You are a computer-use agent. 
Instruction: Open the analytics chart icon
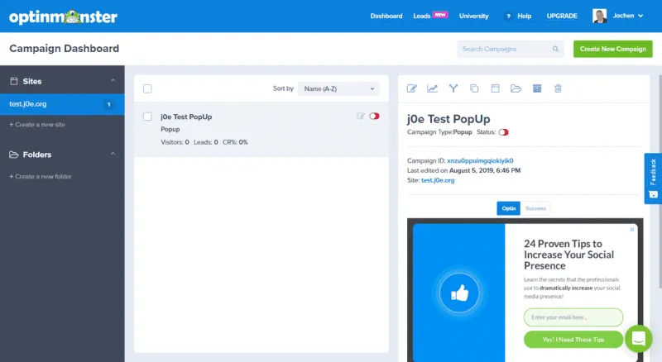point(432,88)
